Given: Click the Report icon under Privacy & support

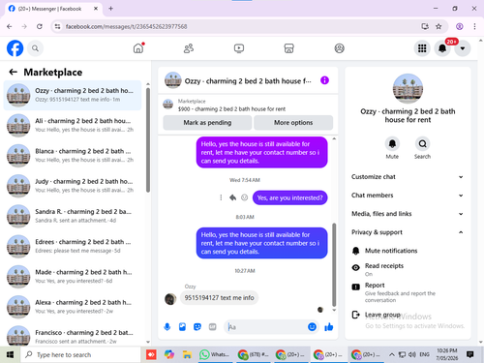Looking at the screenshot, I should click(356, 287).
